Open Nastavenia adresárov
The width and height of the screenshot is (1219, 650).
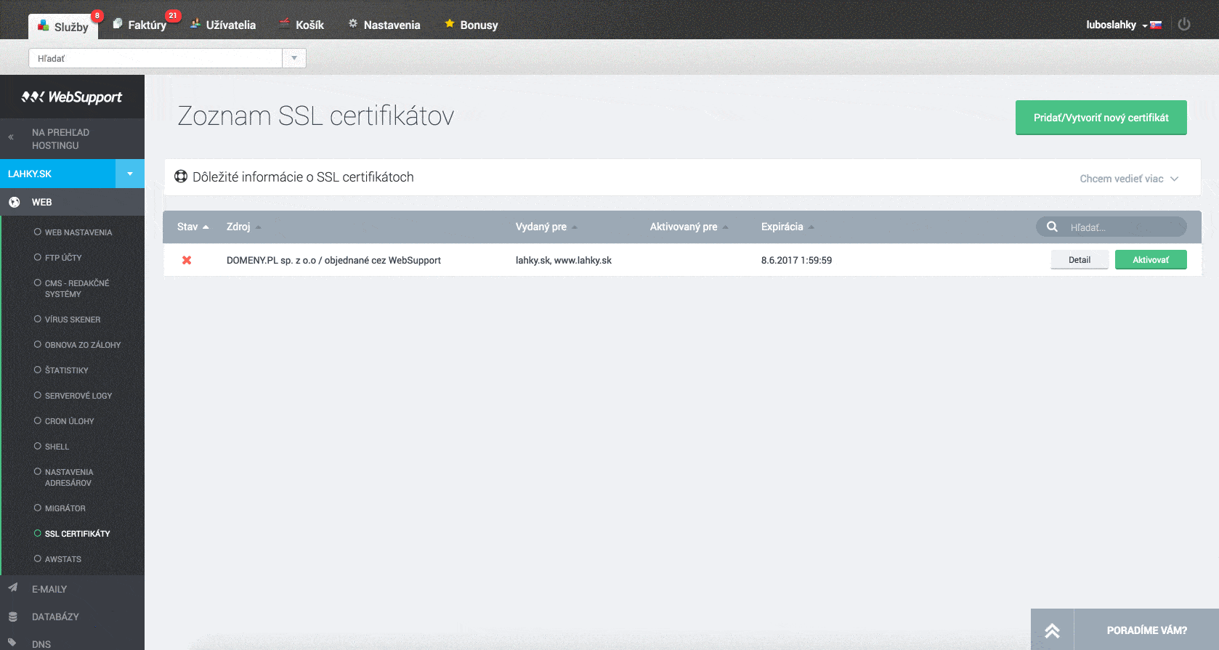pyautogui.click(x=68, y=477)
